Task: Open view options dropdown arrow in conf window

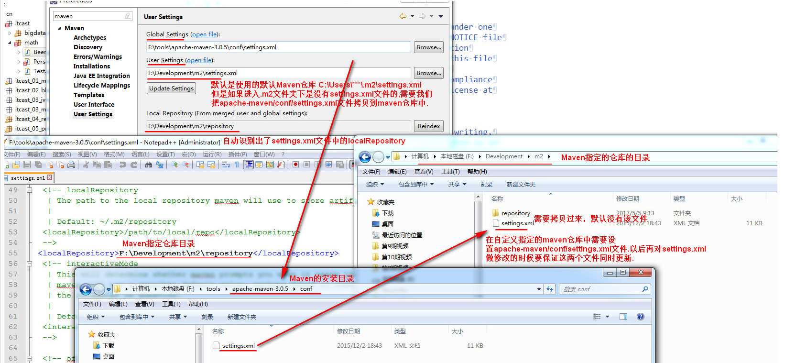Action: [x=608, y=317]
